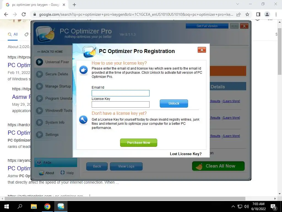Image resolution: width=282 pixels, height=212 pixels.
Task: Click the last Learn More link
Action: pyautogui.click(x=231, y=136)
